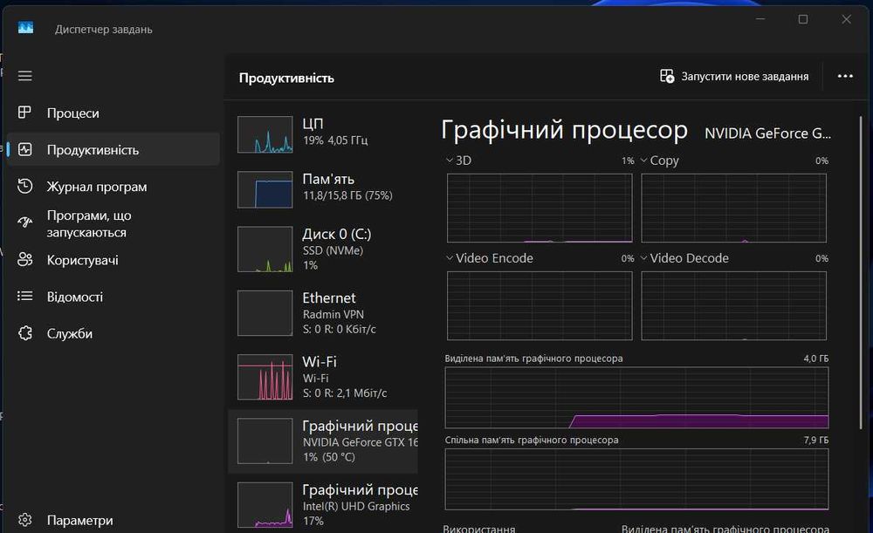The width and height of the screenshot is (873, 533).
Task: Open Користувачі page
Action: point(113,260)
